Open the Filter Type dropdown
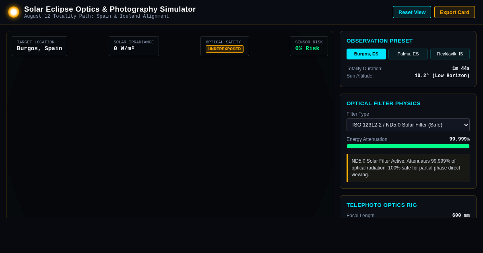Image resolution: width=483 pixels, height=253 pixels. click(x=408, y=125)
